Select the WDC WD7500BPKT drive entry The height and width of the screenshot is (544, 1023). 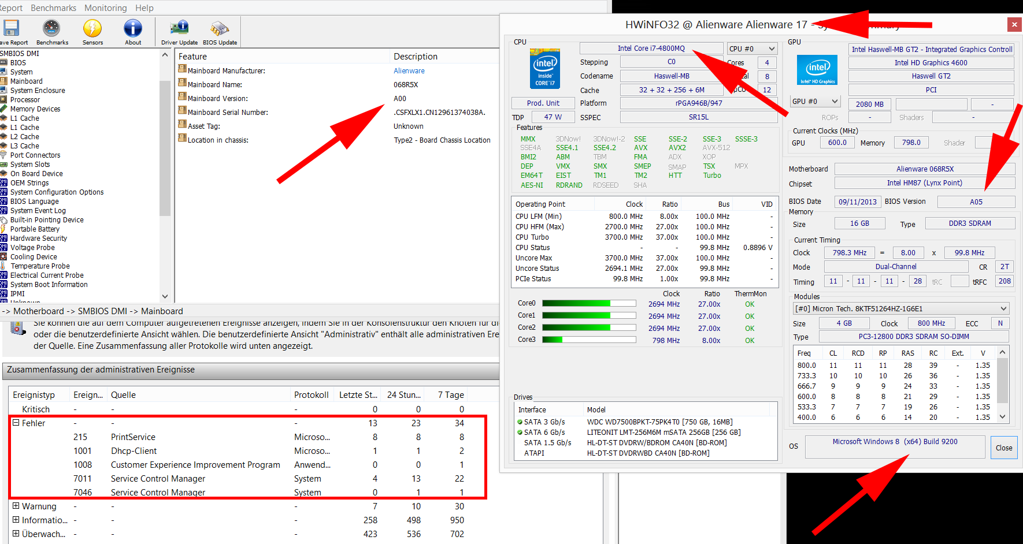tap(646, 422)
